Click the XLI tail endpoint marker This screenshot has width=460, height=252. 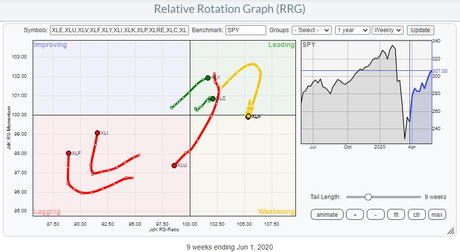pyautogui.click(x=97, y=133)
